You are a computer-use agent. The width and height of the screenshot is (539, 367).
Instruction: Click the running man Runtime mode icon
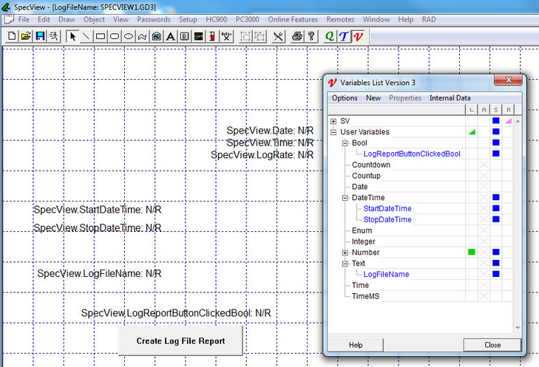(54, 36)
